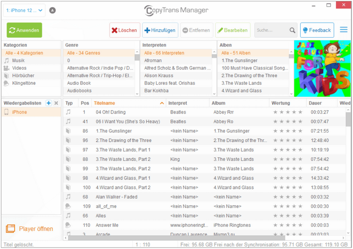Screen dimensions: 353x249
Task: Select album 2.The Drawing of the Three
Action: [x=254, y=75]
